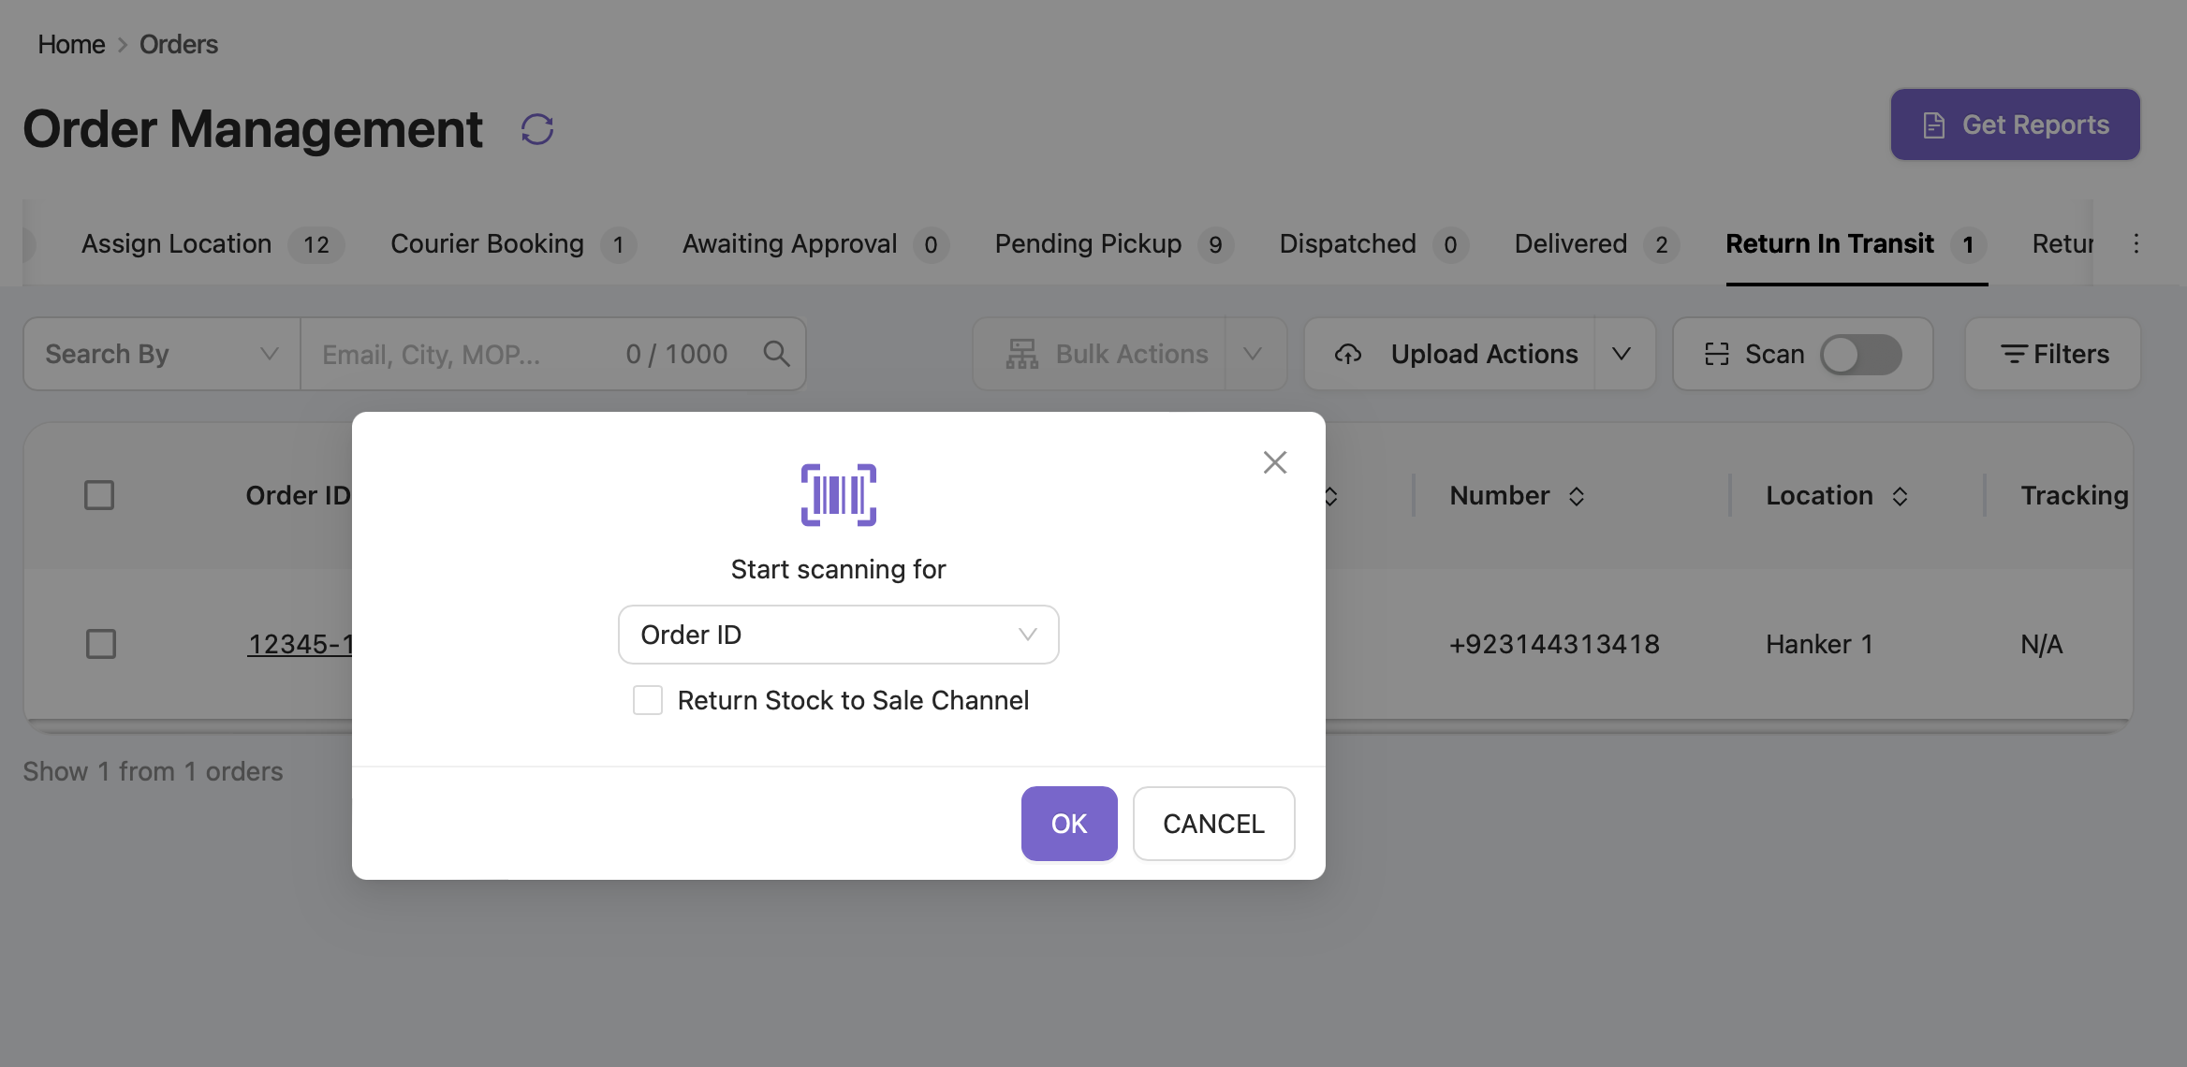The height and width of the screenshot is (1067, 2187).
Task: Click the CANCEL button
Action: [x=1213, y=824]
